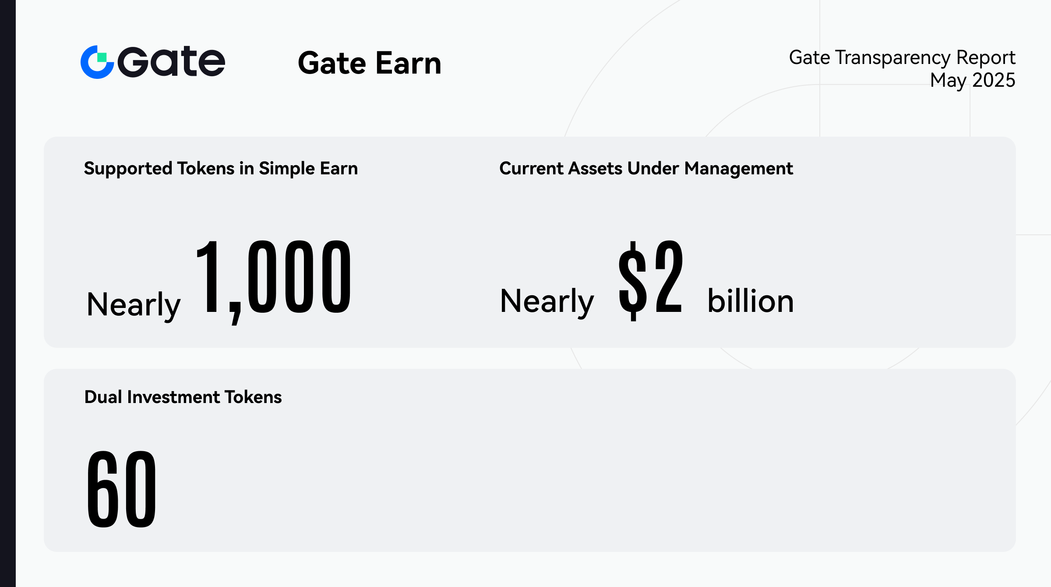Select the Dual Investment Tokens heading
The height and width of the screenshot is (587, 1051).
183,397
